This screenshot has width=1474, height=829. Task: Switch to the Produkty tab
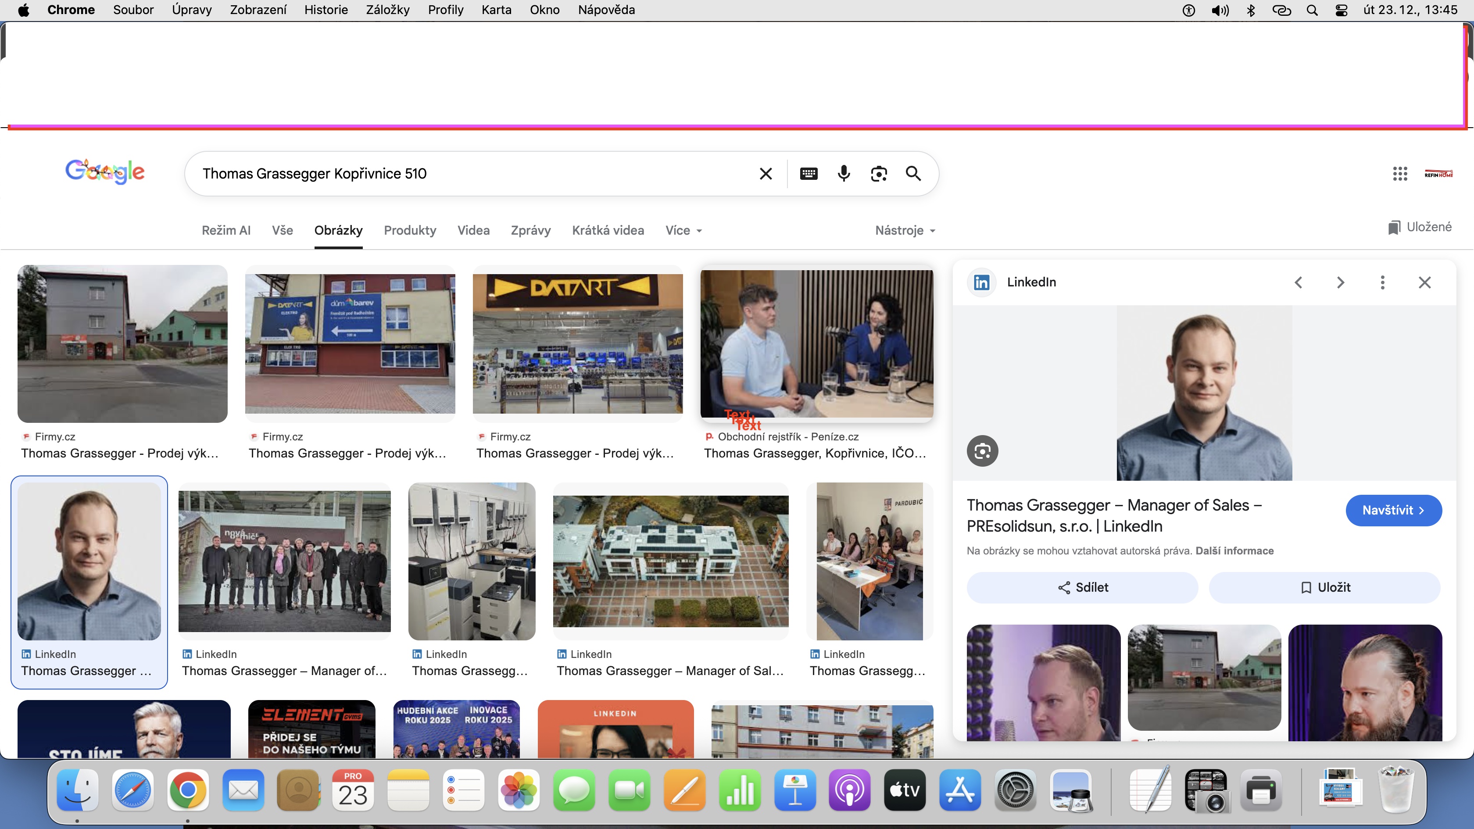point(410,231)
